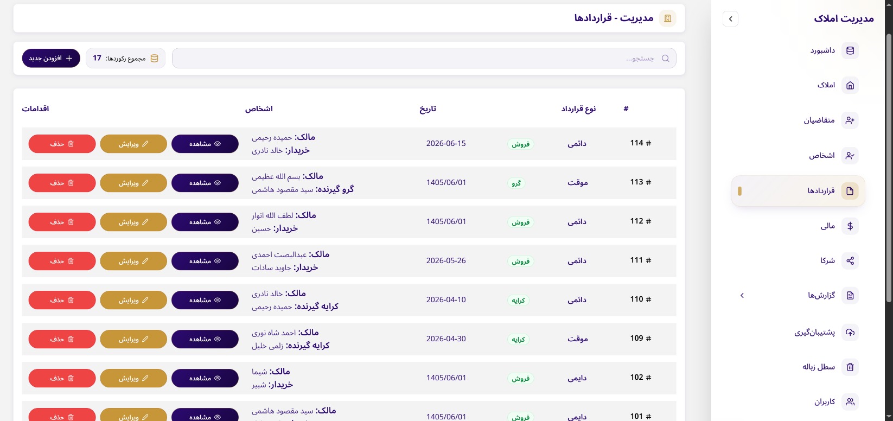Edit contract #110 with ویرایش
Screen dimensions: 893x421
[x=133, y=300]
